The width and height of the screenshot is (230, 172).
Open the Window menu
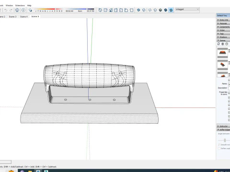pyautogui.click(x=9, y=5)
